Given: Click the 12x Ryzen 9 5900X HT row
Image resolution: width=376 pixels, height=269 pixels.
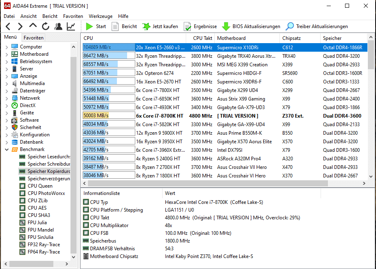Looking at the screenshot, I should click(225, 133).
